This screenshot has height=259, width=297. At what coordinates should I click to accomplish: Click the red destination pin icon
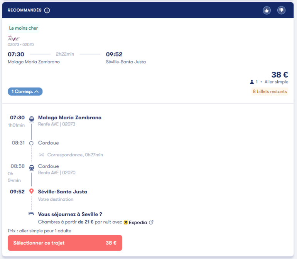32,191
